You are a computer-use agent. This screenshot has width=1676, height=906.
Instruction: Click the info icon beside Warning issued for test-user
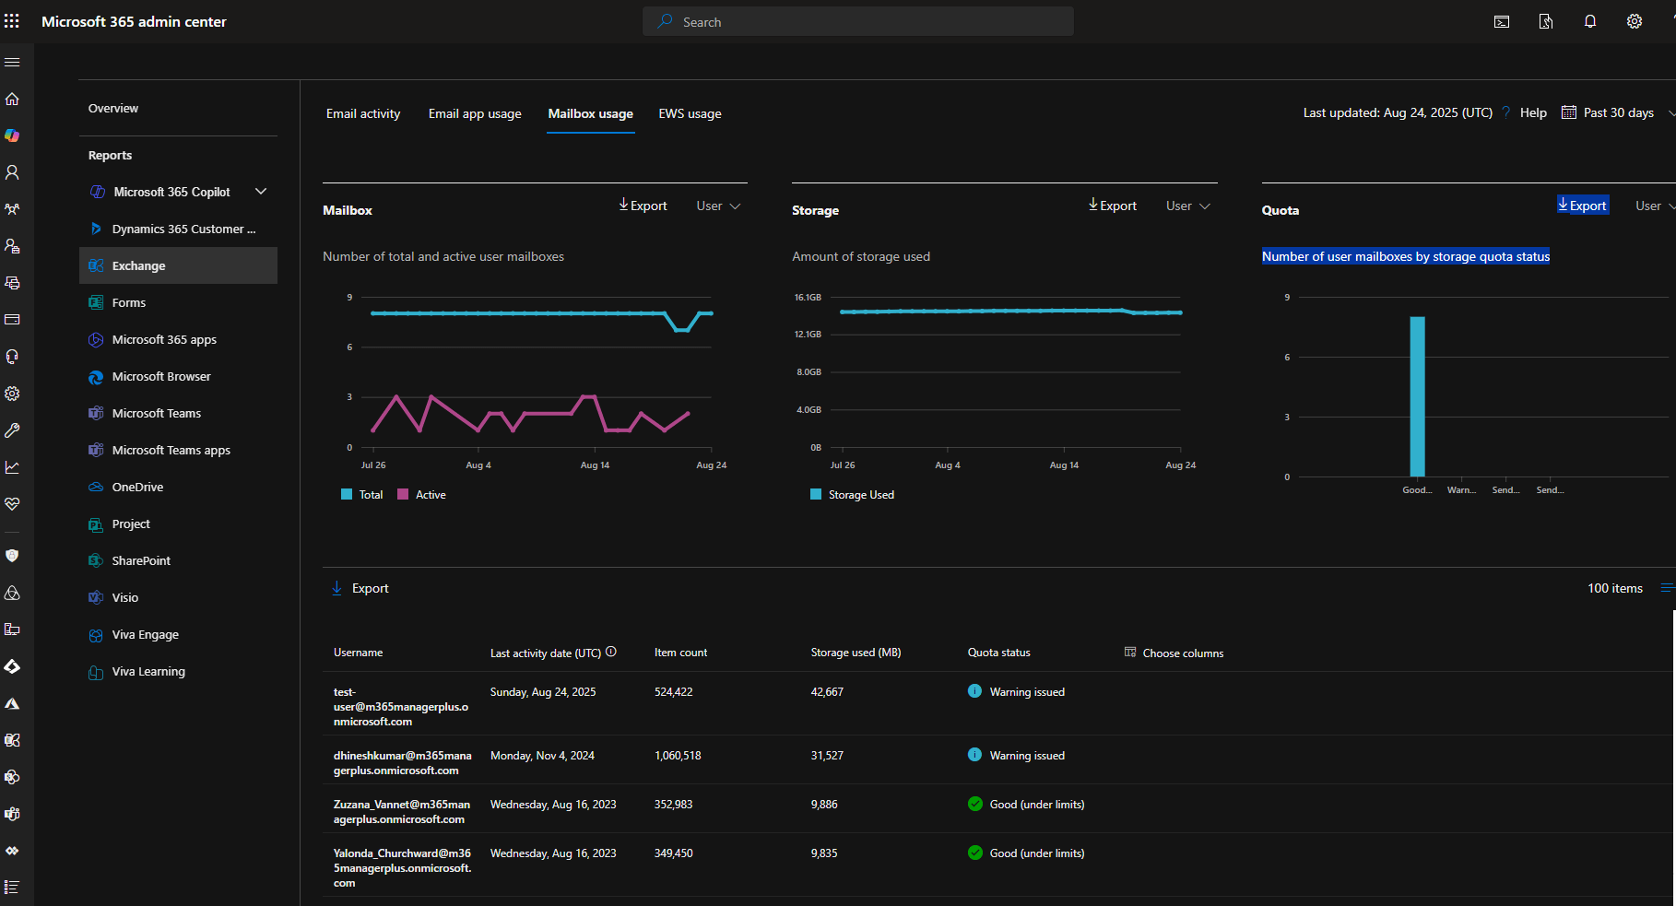click(x=975, y=691)
